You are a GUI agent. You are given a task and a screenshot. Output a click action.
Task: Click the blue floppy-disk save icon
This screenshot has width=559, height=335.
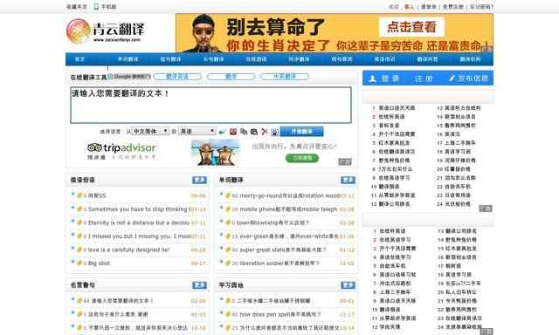274,132
